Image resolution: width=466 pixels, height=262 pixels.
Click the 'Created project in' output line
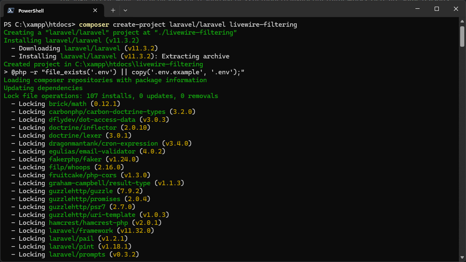tap(103, 64)
